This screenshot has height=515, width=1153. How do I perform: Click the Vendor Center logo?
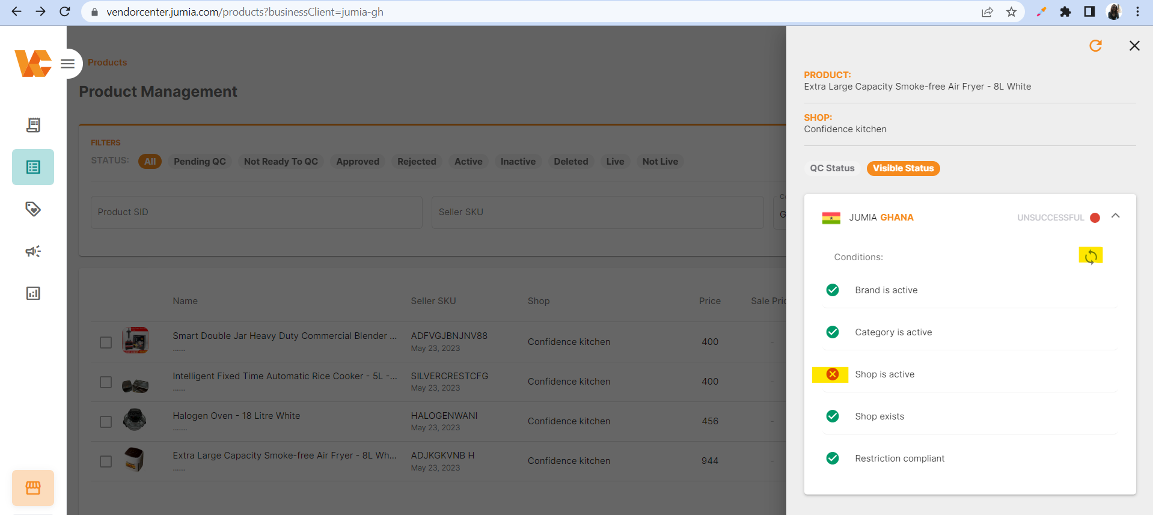pos(33,63)
